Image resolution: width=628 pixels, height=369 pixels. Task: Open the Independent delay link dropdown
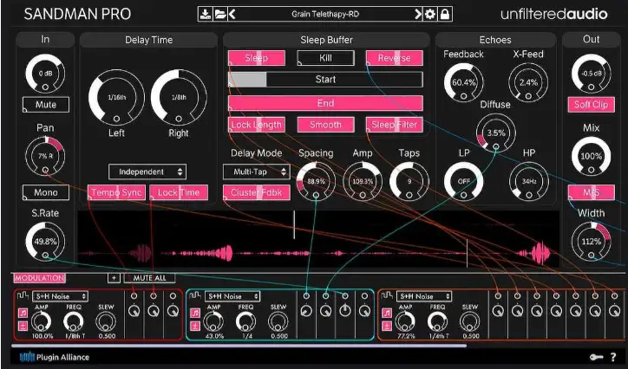tap(147, 172)
